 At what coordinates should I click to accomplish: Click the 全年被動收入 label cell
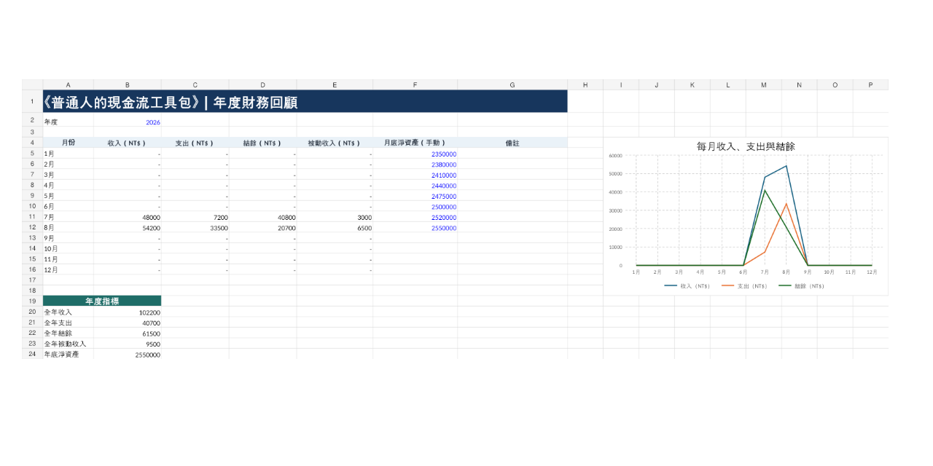pyautogui.click(x=69, y=344)
